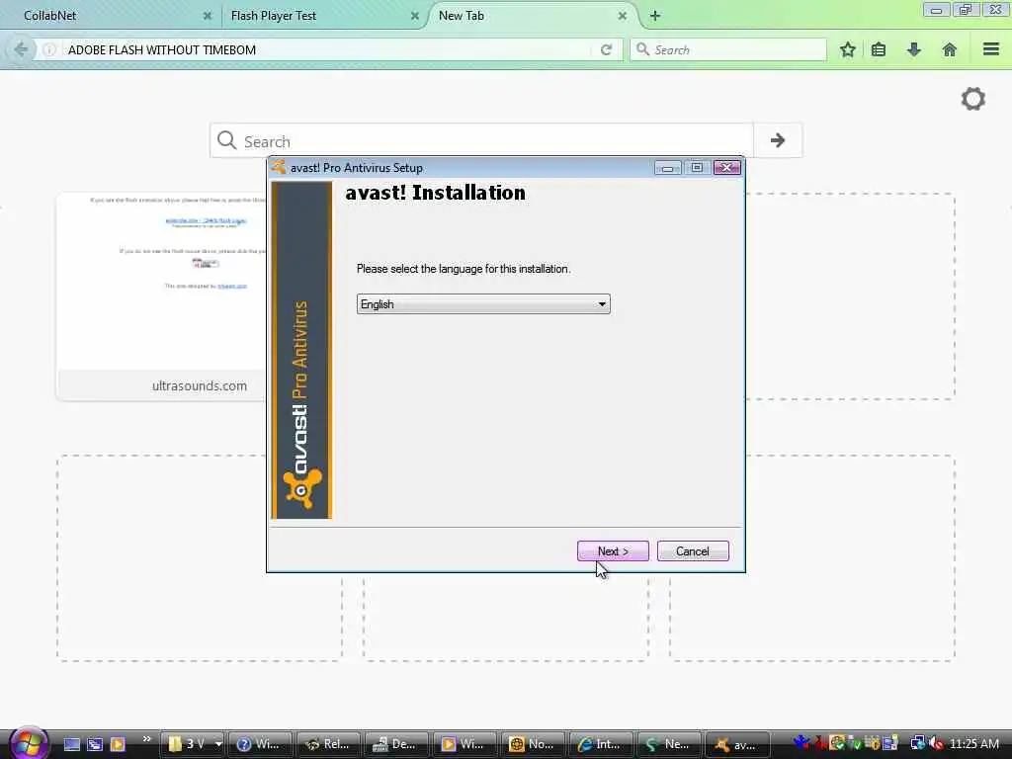Close the CollabNet tab
The height and width of the screenshot is (759, 1012).
208,16
